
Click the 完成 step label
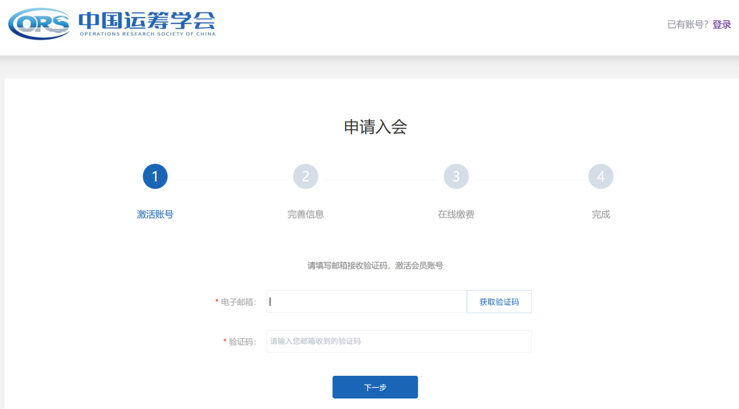(601, 214)
